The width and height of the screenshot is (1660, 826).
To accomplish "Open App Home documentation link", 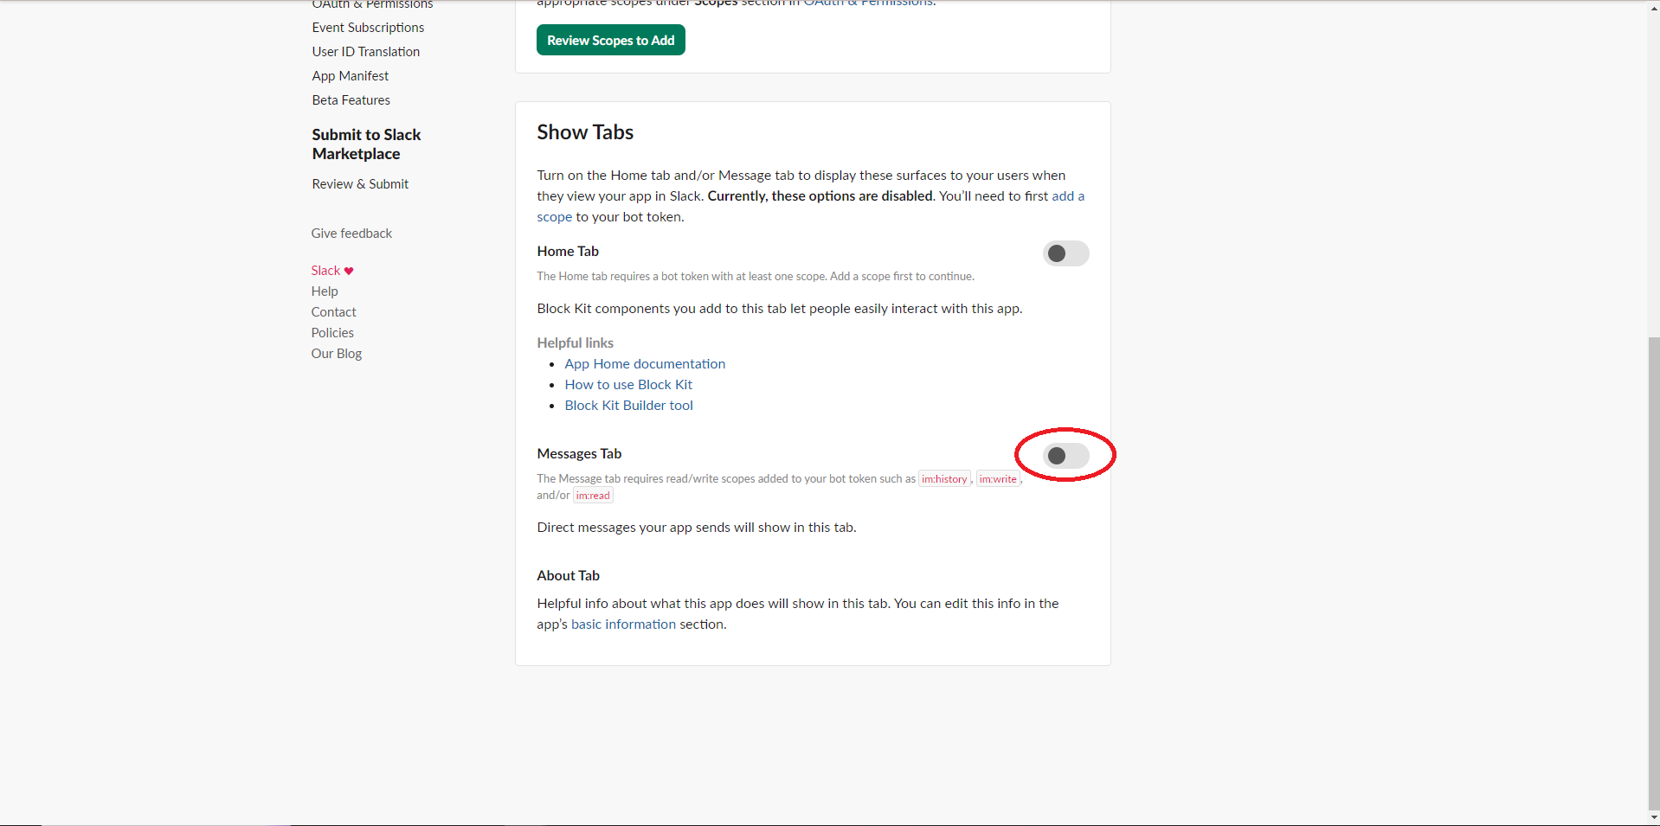I will (645, 364).
